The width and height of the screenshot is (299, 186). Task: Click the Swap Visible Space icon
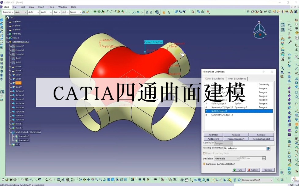click(125, 180)
